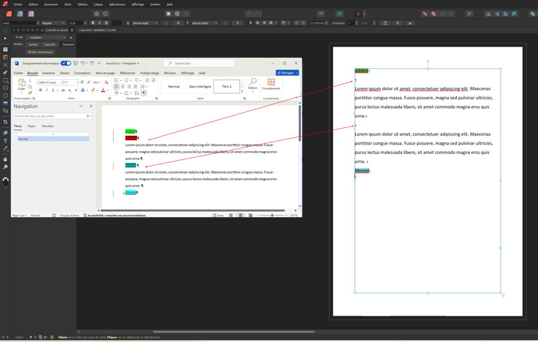Toggle Enregistrement automatique switch off
Screen dimensions: 538x342
click(66, 63)
